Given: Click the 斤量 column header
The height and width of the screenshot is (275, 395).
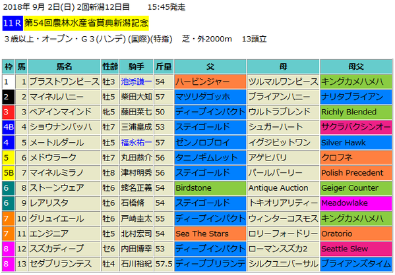Looking at the screenshot, I should (164, 66).
